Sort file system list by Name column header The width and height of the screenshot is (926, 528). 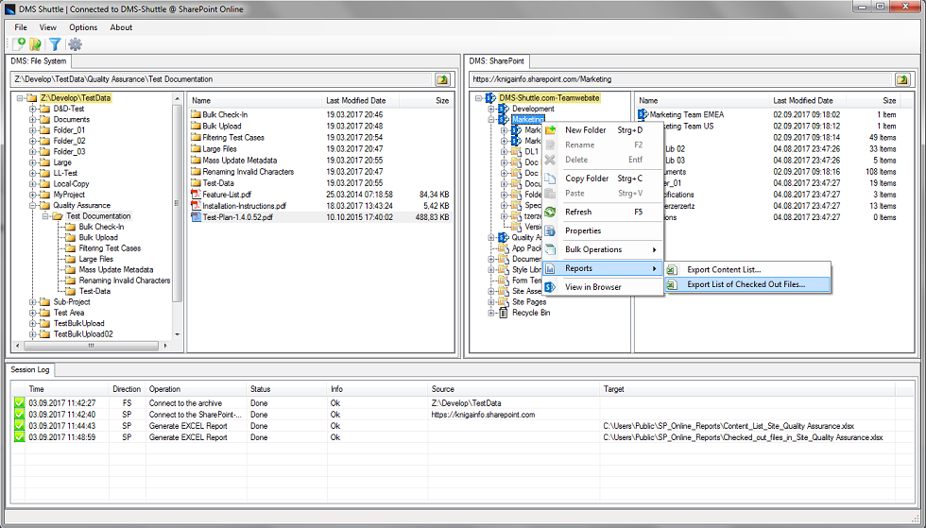click(254, 100)
